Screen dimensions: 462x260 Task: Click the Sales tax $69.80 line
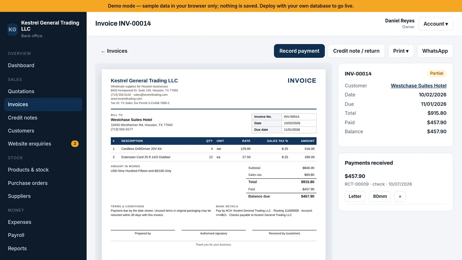pos(281,175)
